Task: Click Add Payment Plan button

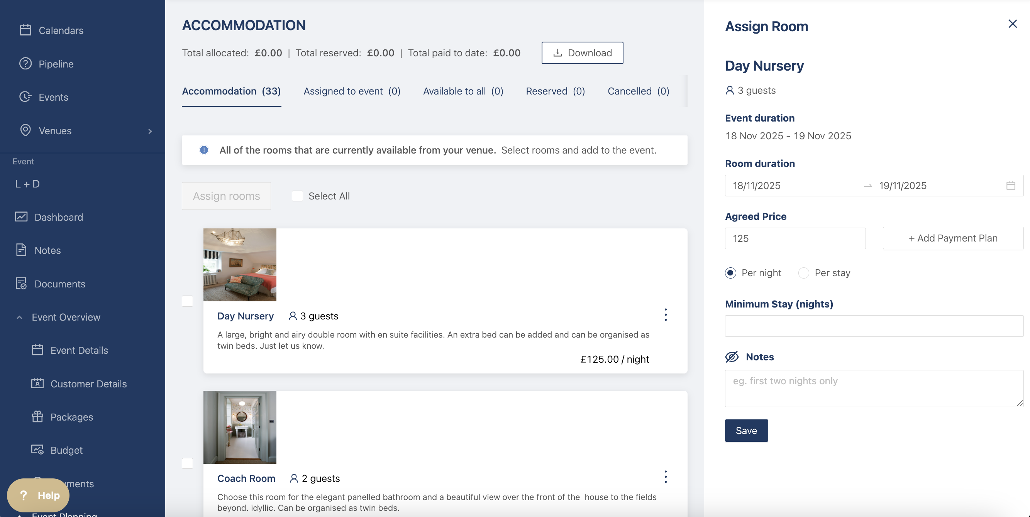Action: (x=952, y=238)
